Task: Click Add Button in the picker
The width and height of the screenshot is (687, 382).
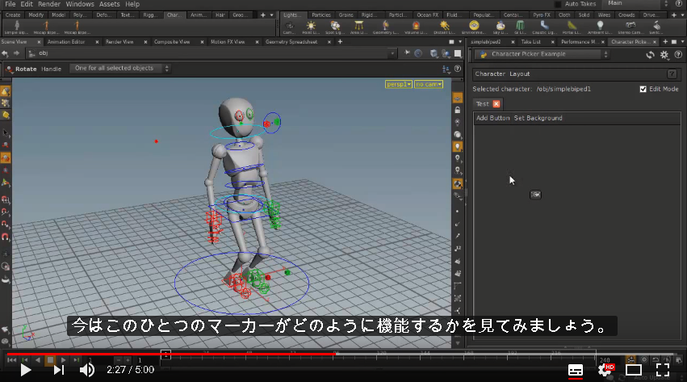Action: (x=493, y=118)
